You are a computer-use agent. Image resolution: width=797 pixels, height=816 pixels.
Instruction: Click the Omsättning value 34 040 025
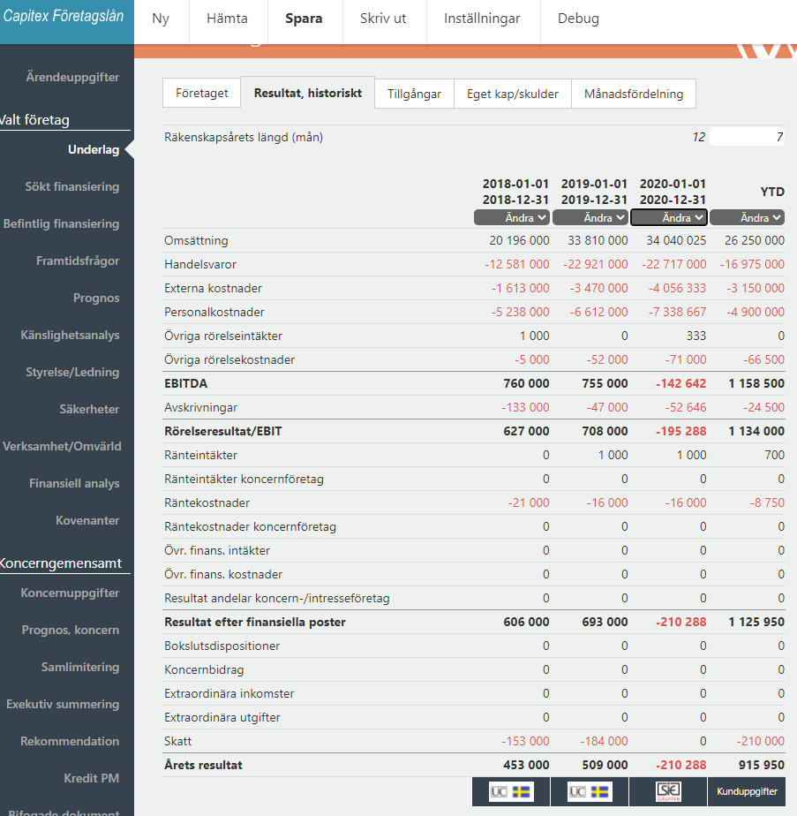(x=676, y=240)
